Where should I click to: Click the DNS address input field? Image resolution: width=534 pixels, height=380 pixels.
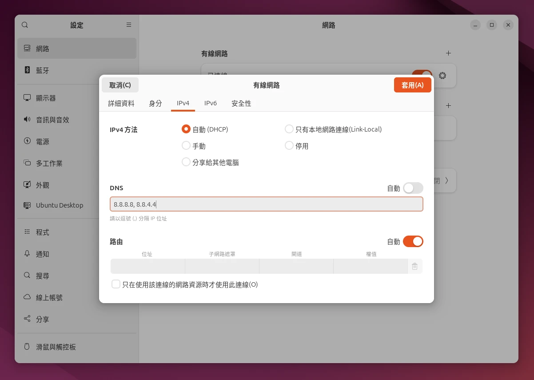point(267,204)
